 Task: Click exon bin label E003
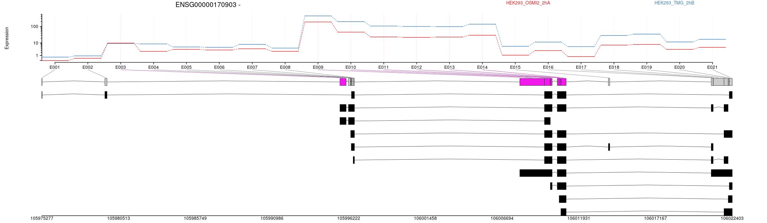(120, 67)
